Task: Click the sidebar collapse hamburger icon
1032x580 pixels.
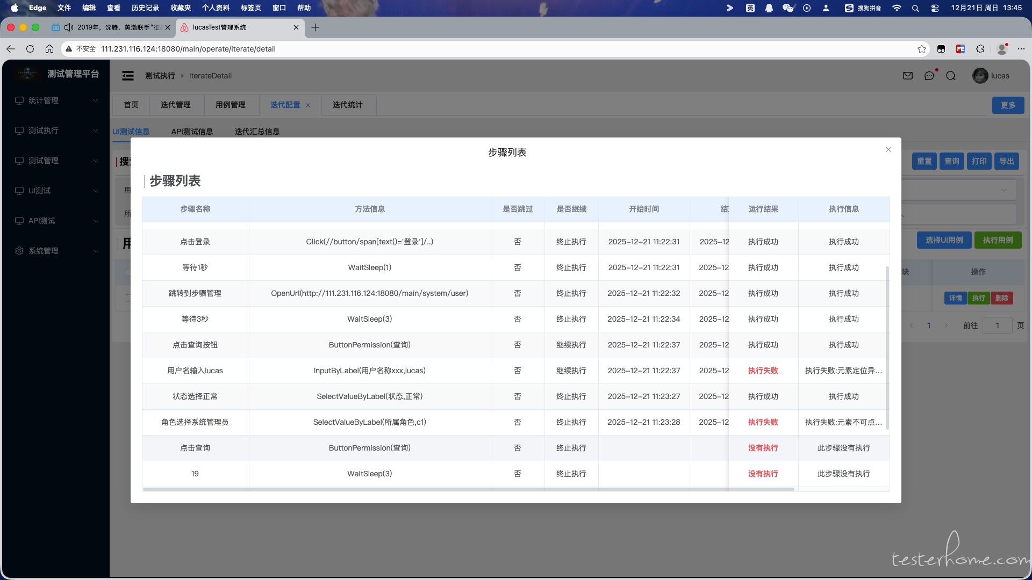Action: [x=128, y=76]
